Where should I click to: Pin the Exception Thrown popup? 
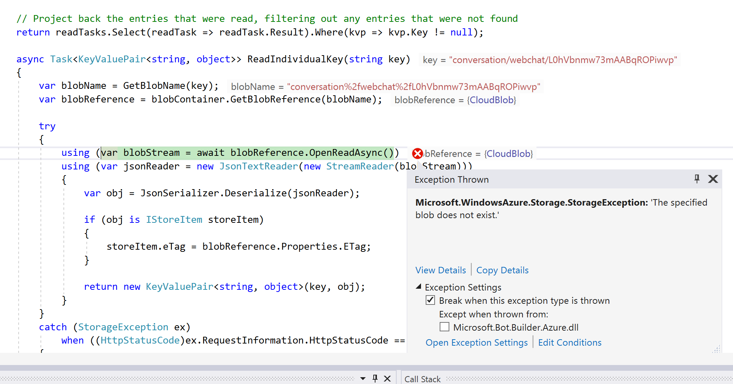coord(697,179)
